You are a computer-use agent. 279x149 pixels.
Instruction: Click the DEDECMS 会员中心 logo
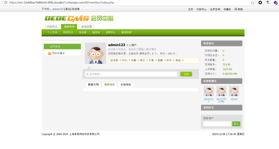[79, 18]
